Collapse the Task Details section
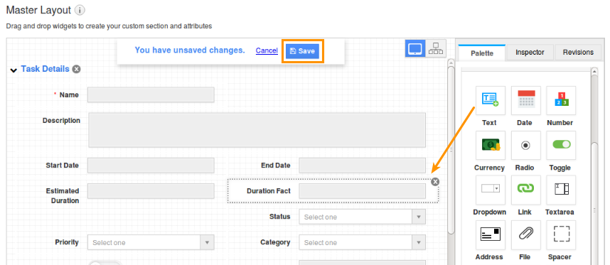The height and width of the screenshot is (265, 610). 14,70
